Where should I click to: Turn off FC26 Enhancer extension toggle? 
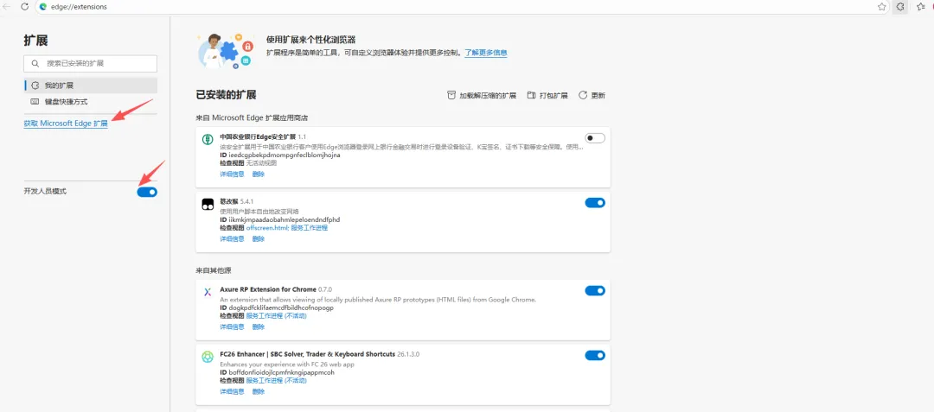(x=595, y=356)
